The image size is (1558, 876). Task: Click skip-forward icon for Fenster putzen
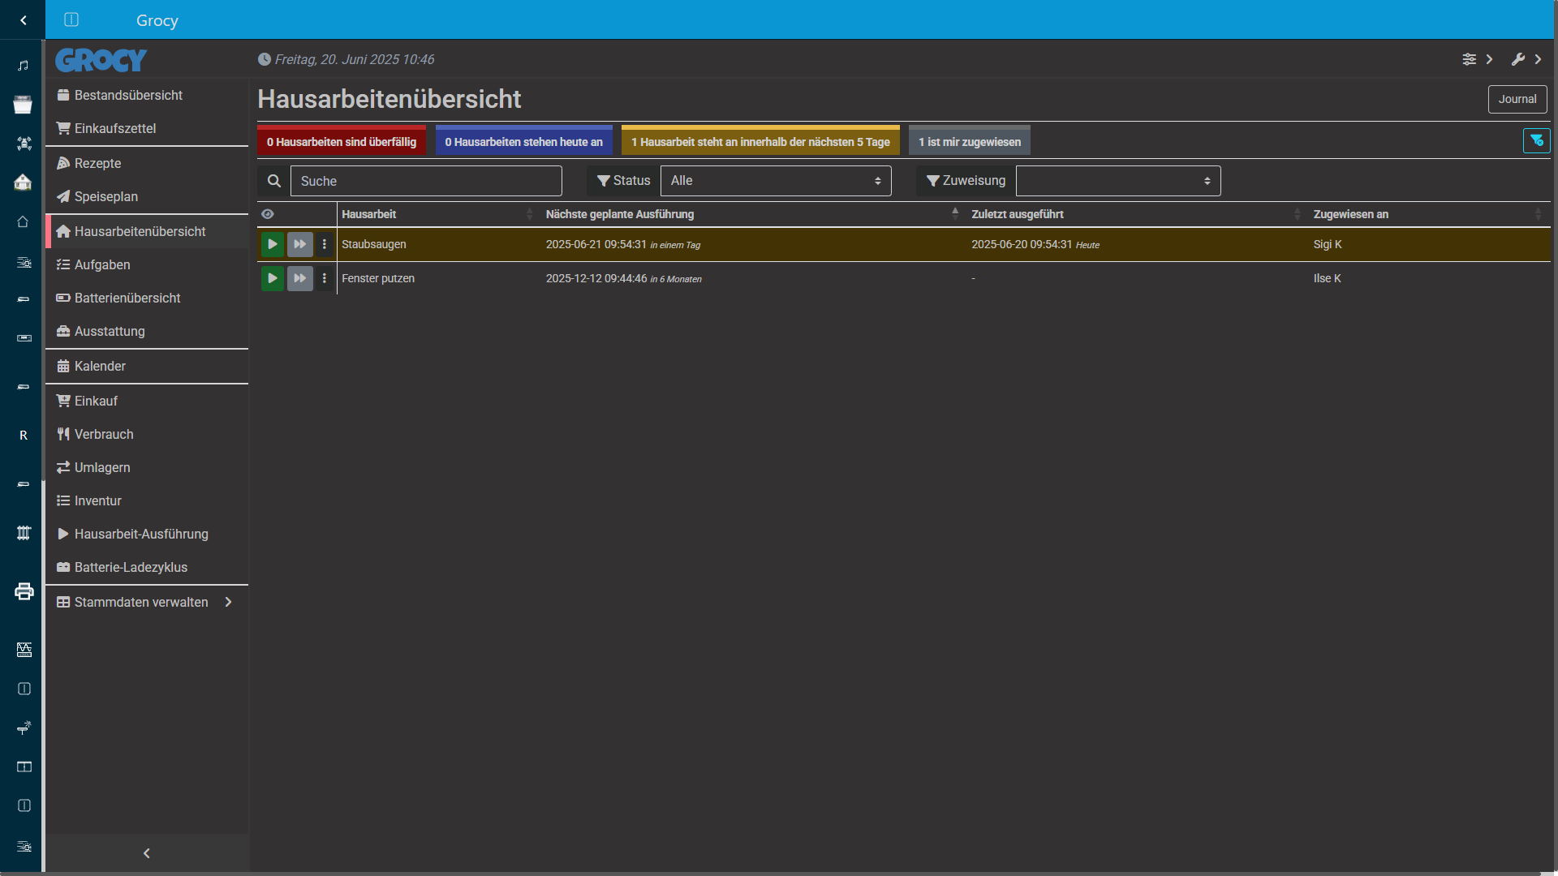point(299,278)
